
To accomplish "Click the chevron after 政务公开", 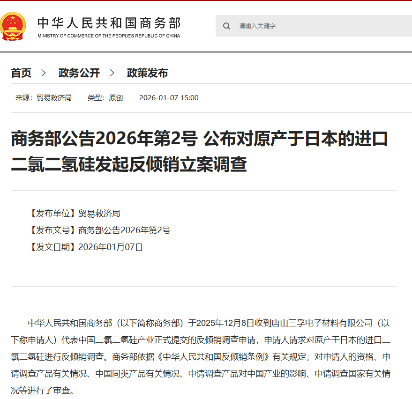I will (112, 73).
